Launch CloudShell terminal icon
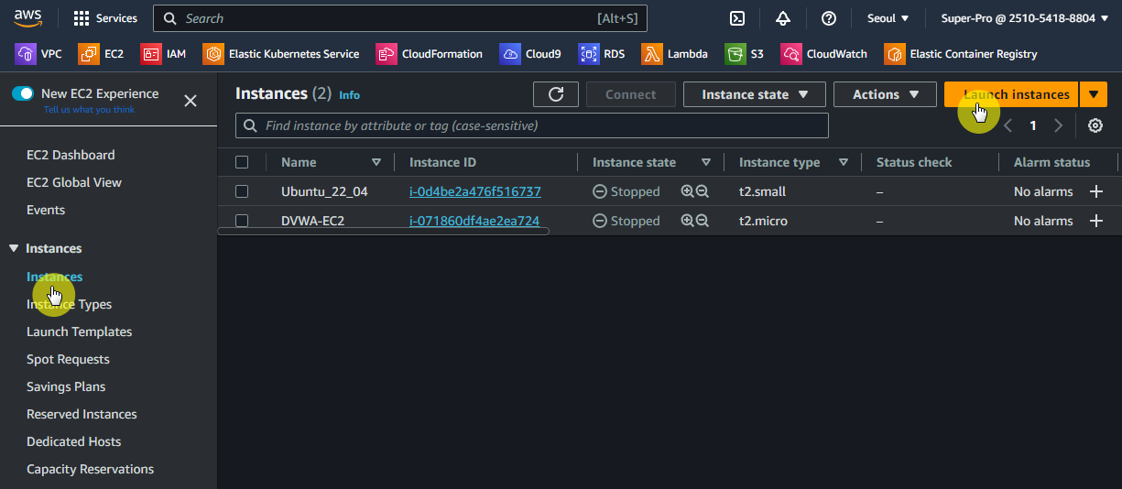The width and height of the screenshot is (1122, 489). (736, 18)
